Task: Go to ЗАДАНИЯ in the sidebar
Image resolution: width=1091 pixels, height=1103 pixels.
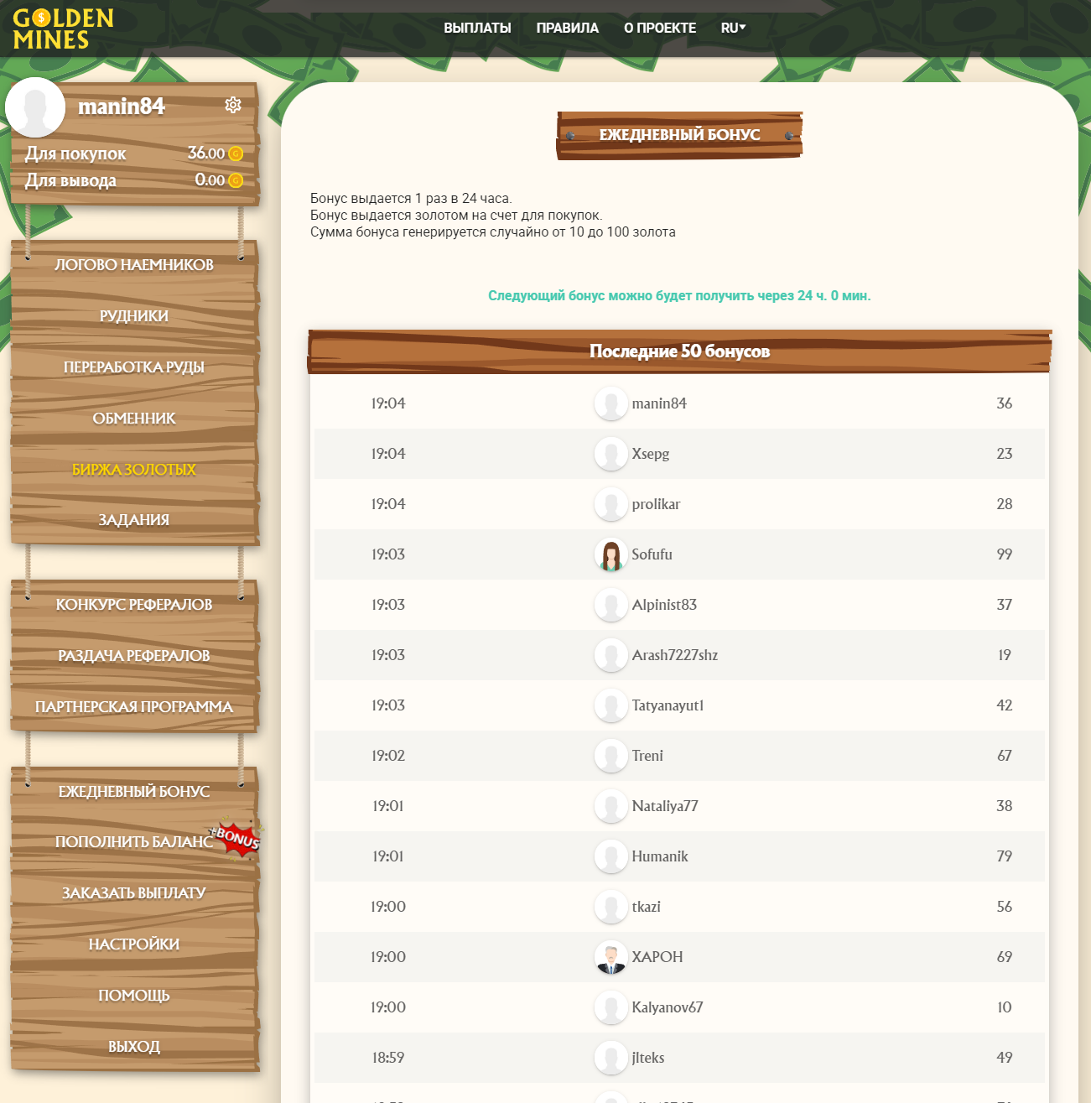Action: 134,520
